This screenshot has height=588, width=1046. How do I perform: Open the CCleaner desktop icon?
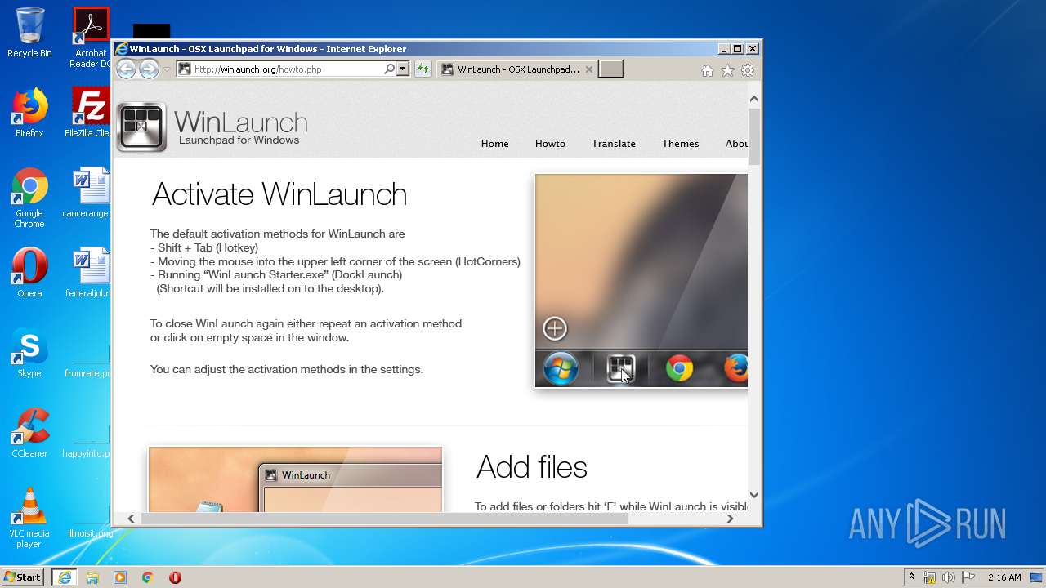coord(29,433)
